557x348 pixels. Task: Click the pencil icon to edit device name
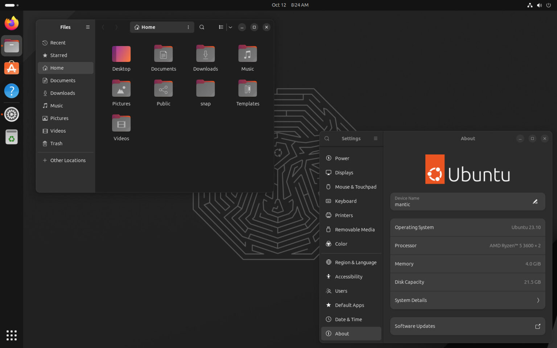tap(535, 202)
